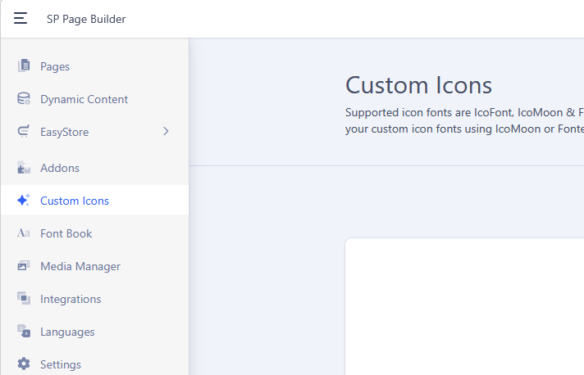Click the Integrations stacked squares icon
584x375 pixels.
pos(24,298)
